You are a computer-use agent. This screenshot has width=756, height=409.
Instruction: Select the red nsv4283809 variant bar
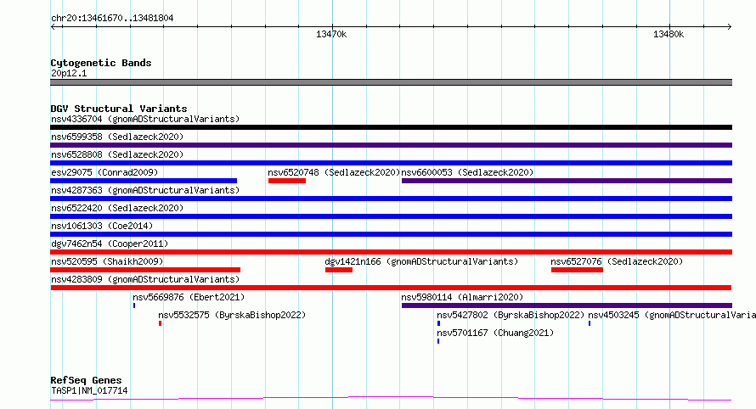391,288
